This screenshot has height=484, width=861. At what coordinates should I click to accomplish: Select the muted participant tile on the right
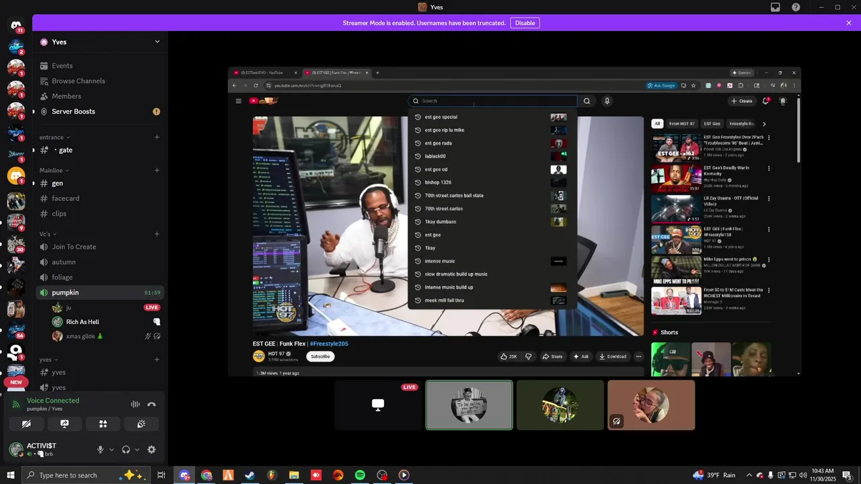(x=651, y=405)
